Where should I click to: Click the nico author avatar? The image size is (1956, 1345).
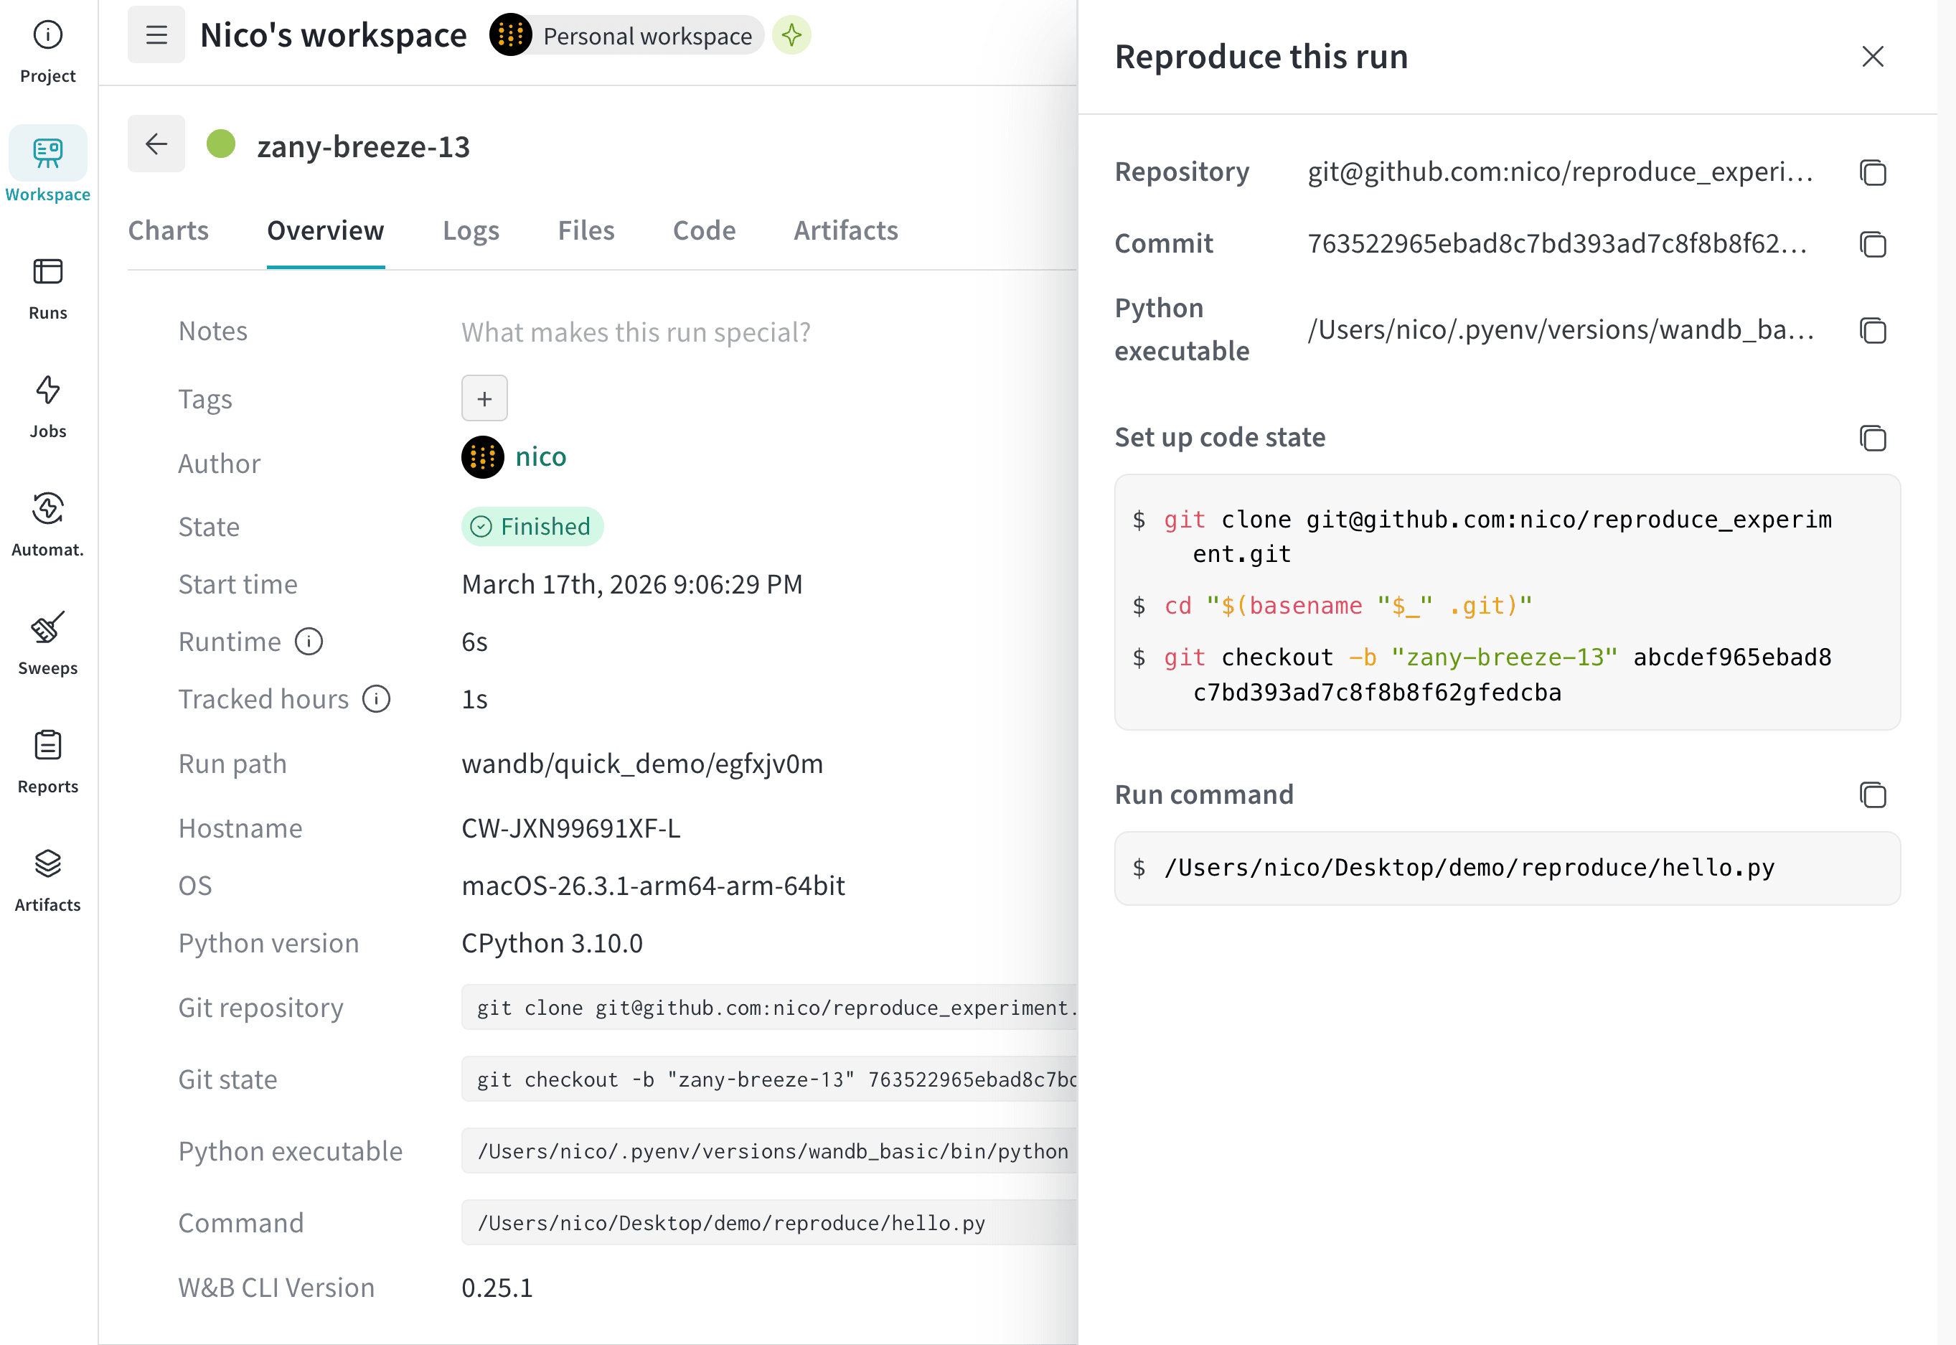(483, 458)
